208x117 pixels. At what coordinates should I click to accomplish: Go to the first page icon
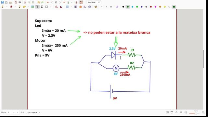[48, 2]
